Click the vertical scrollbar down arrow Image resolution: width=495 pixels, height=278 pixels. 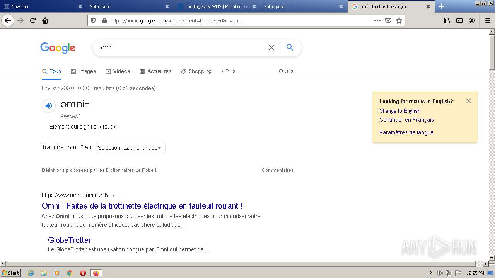492,258
